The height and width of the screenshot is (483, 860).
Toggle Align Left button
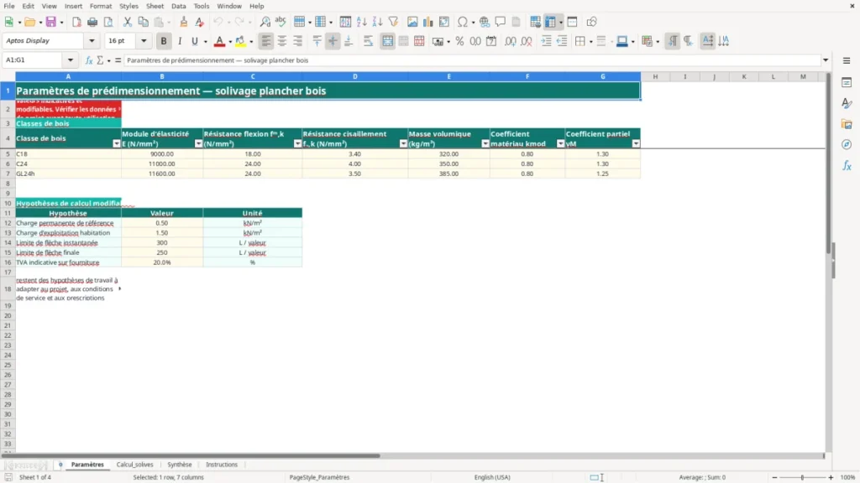pyautogui.click(x=266, y=41)
